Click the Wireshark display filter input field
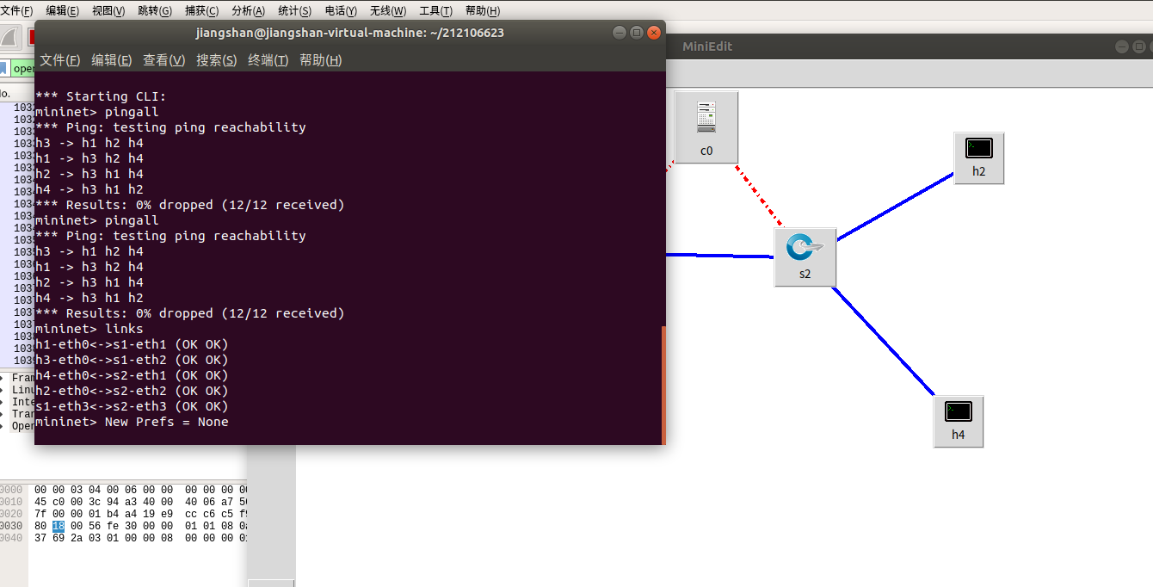Image resolution: width=1153 pixels, height=587 pixels. click(22, 68)
